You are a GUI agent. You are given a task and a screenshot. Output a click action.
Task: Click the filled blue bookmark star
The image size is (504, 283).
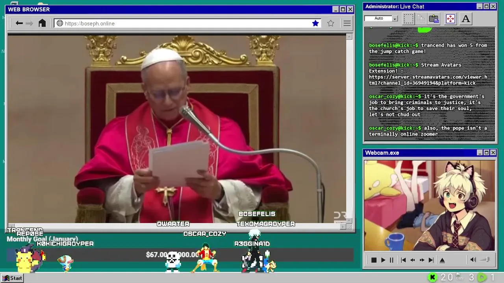(x=315, y=23)
